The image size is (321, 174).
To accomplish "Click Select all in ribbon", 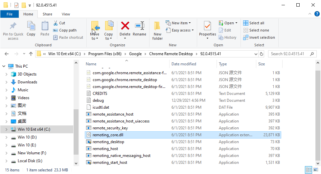I will pos(254,23).
